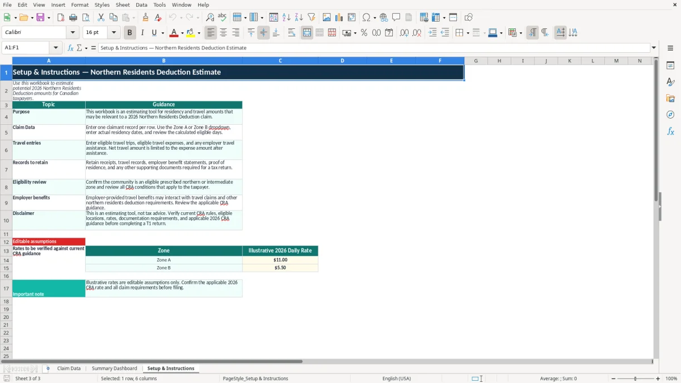
Task: Click the Print icon
Action: [x=73, y=18]
